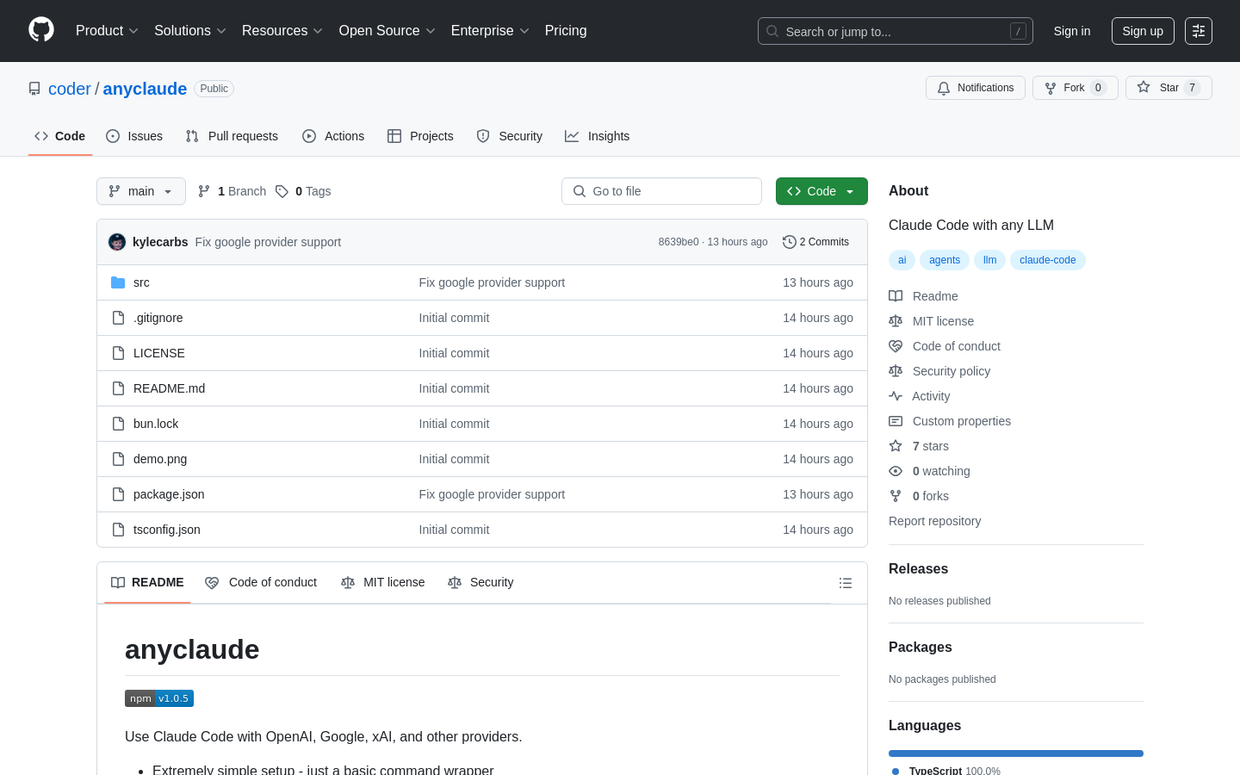Click the Sign up button

1143,31
